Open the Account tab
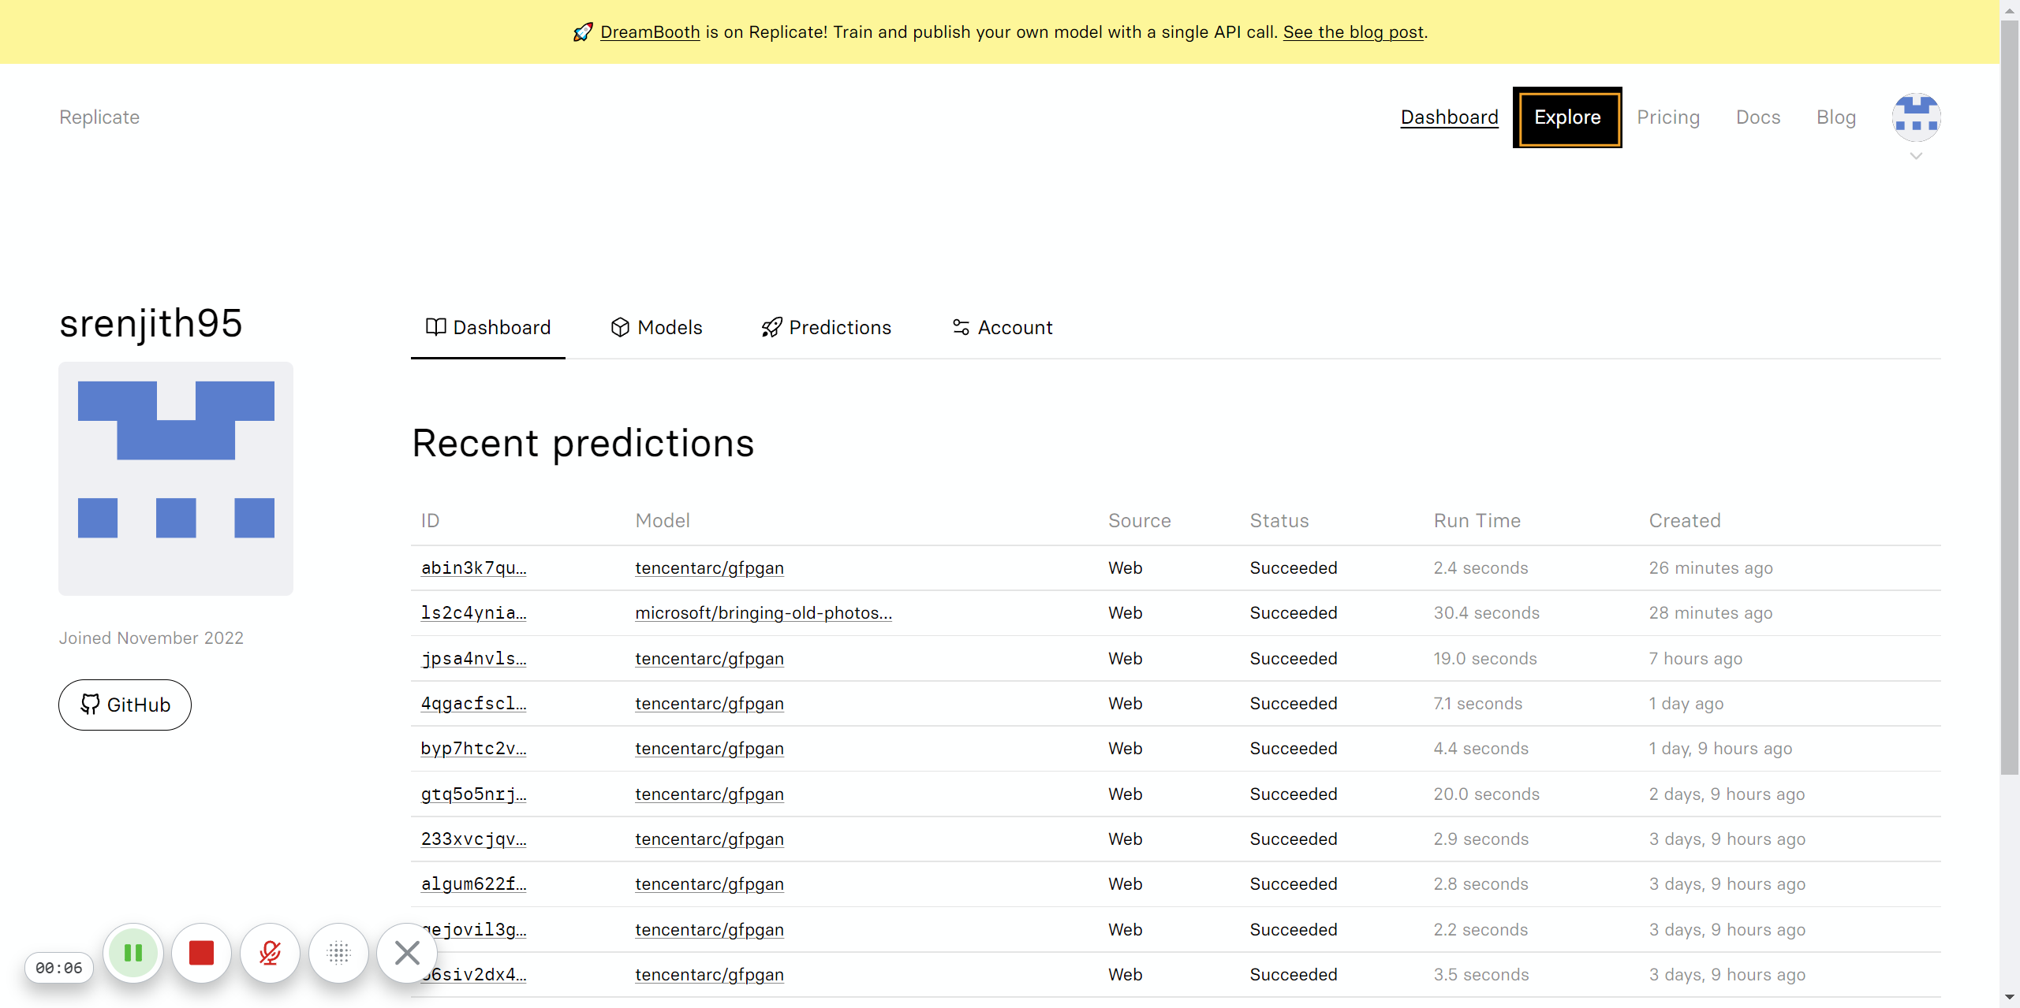 [x=1003, y=327]
